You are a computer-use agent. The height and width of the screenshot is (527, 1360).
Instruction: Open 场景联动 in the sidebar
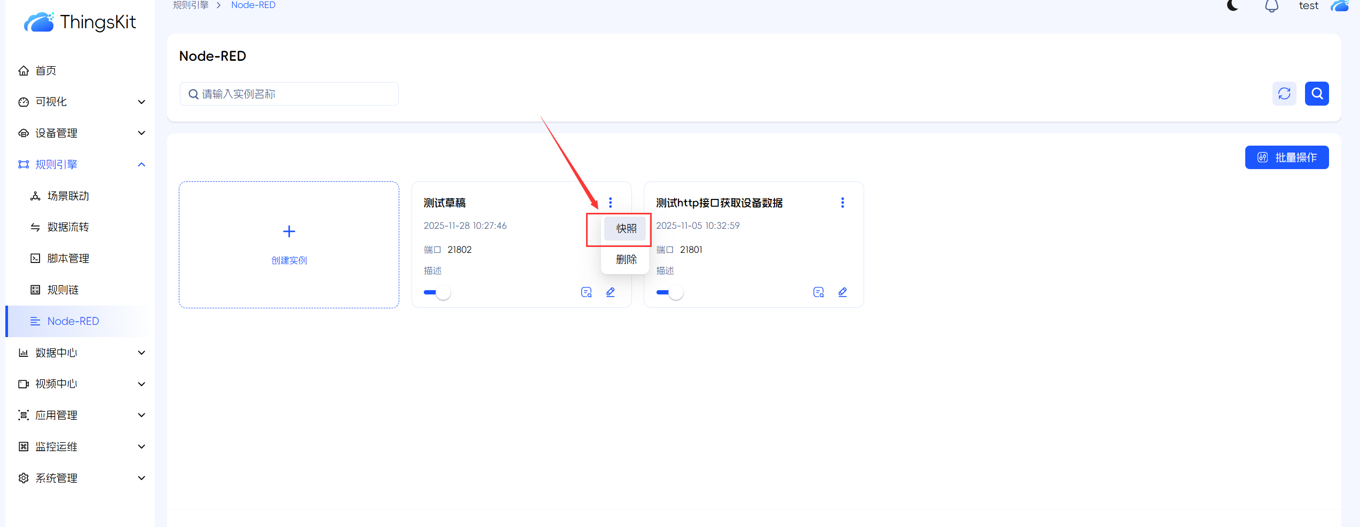click(x=68, y=196)
